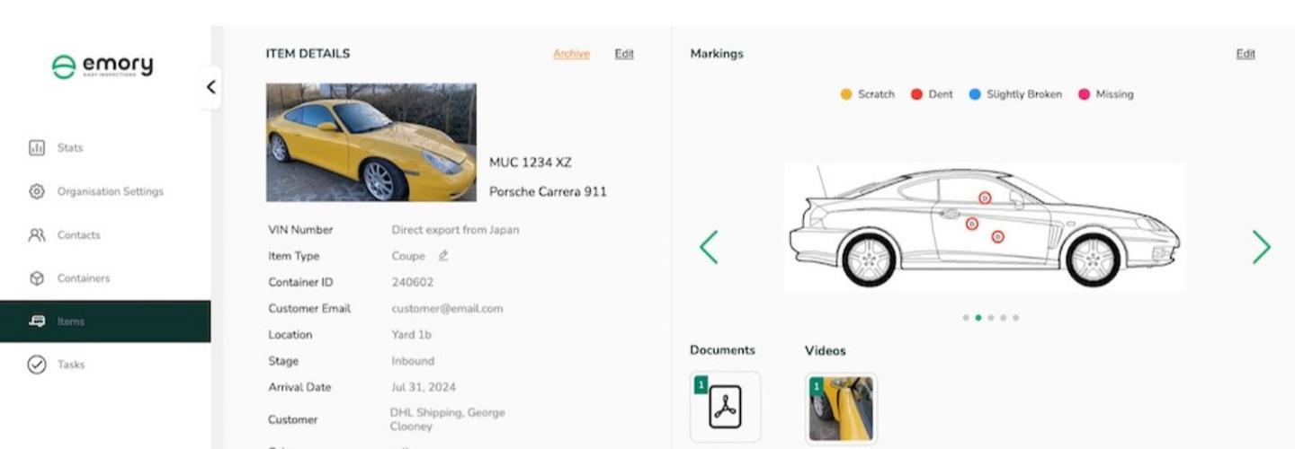Show next car diagram view
Viewport: 1295px width, 449px height.
1262,247
